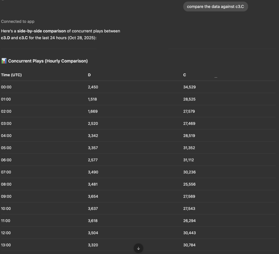The height and width of the screenshot is (254, 279).
Task: Select the 09:00 row time cell
Action: (x=6, y=196)
